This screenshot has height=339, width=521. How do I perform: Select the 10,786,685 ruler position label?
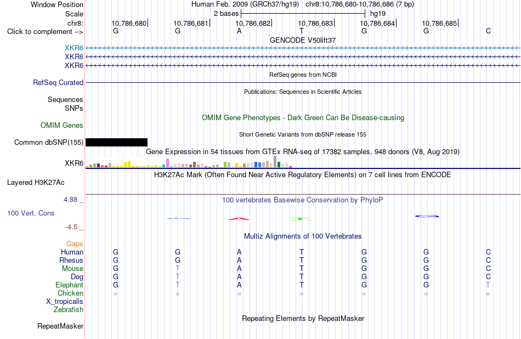[439, 23]
